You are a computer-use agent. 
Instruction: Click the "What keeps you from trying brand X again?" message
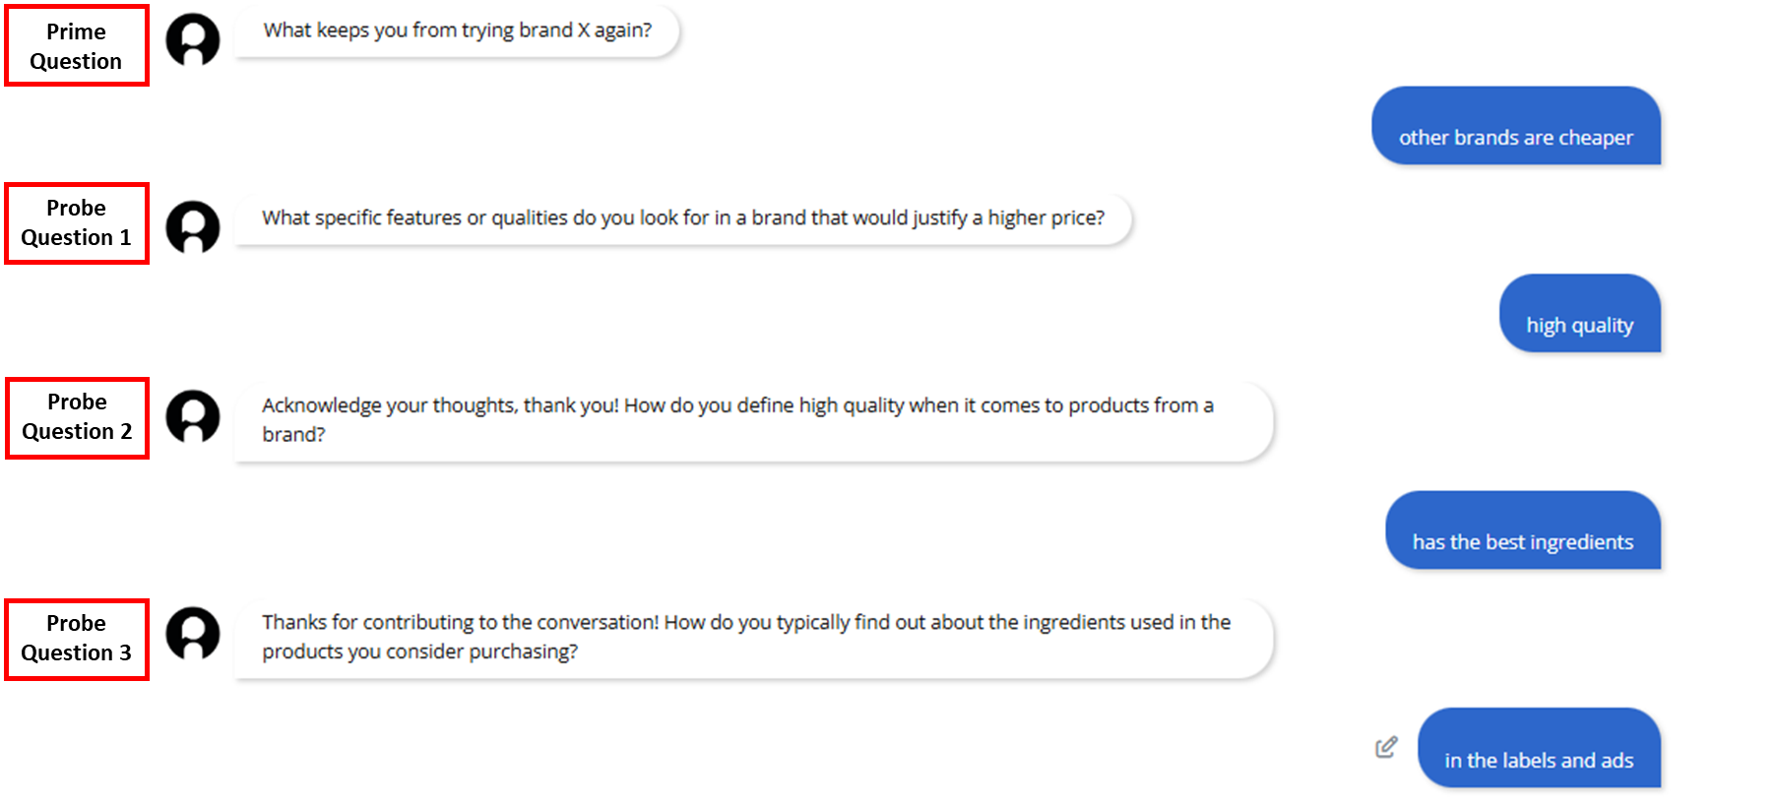pos(457,31)
